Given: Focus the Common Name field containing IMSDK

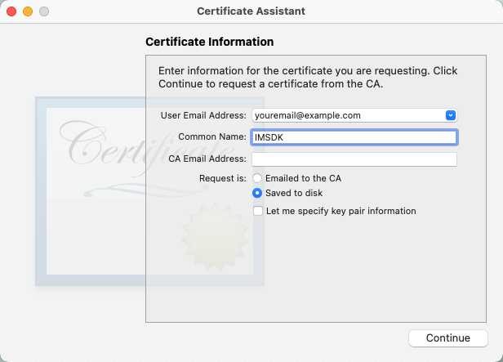Looking at the screenshot, I should [x=354, y=137].
